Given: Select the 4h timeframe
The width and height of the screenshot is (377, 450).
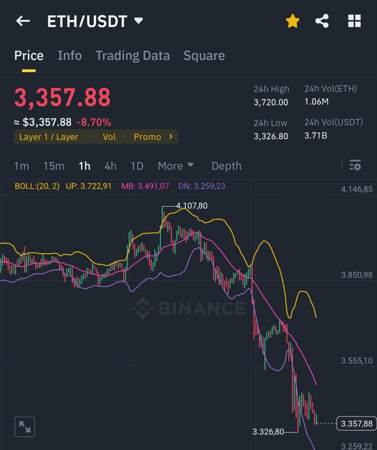Looking at the screenshot, I should 110,166.
